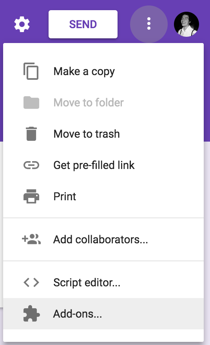The width and height of the screenshot is (210, 345).
Task: Choose Get pre-filled link
Action: (x=103, y=165)
